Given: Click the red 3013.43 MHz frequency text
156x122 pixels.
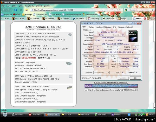Looking at the screenshot, I should pos(29,58).
